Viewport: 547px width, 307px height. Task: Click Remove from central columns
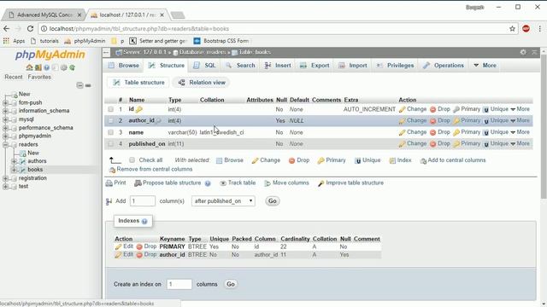(150, 169)
